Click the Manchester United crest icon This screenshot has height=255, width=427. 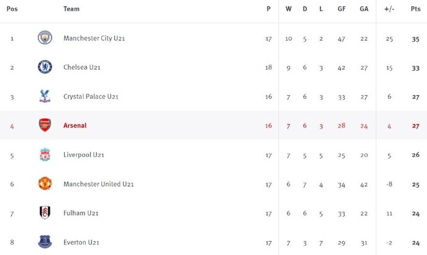pos(45,184)
